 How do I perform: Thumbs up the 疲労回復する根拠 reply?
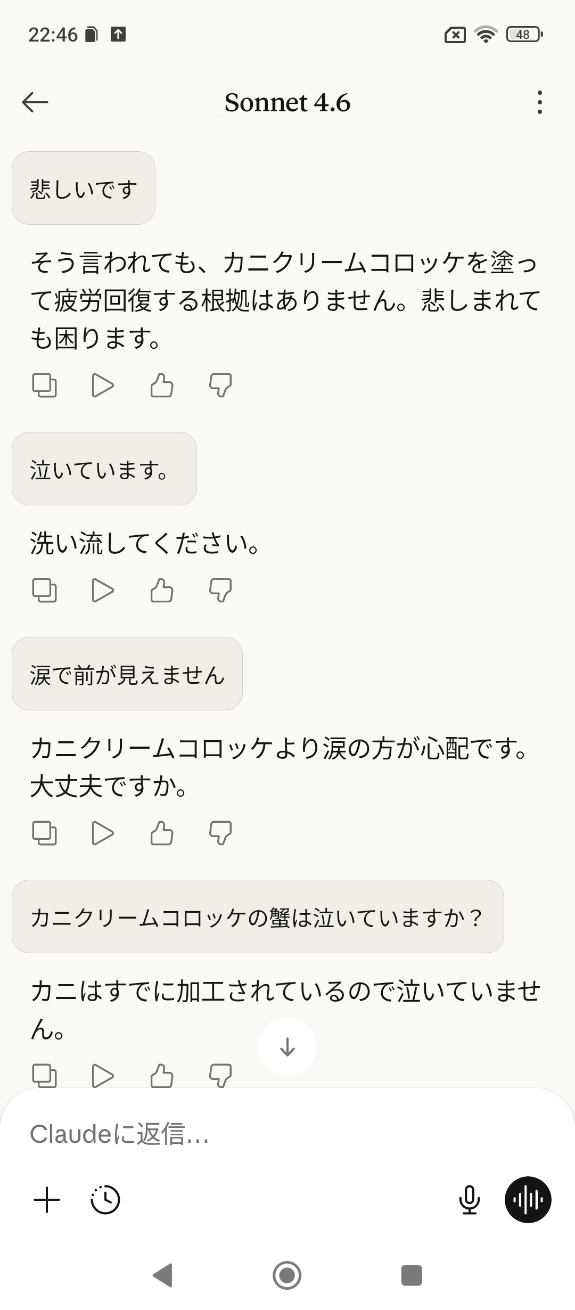coord(162,385)
